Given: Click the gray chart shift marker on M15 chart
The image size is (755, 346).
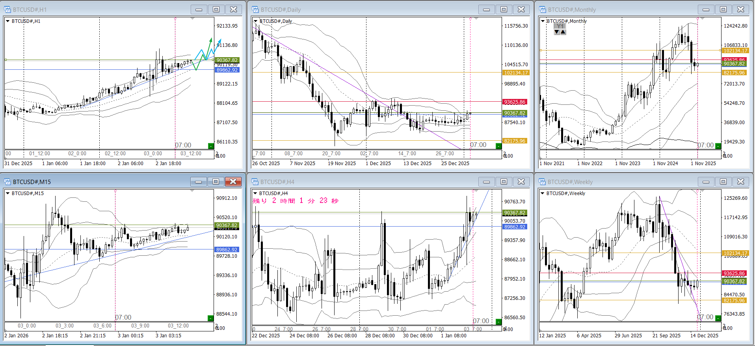Looking at the screenshot, I should click(192, 191).
